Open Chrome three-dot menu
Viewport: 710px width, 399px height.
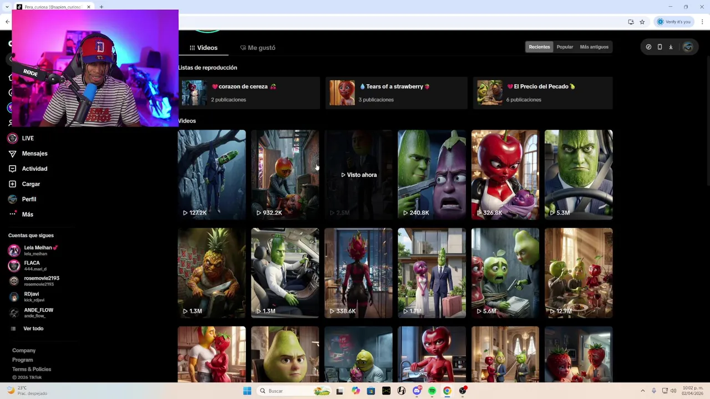[x=702, y=22]
